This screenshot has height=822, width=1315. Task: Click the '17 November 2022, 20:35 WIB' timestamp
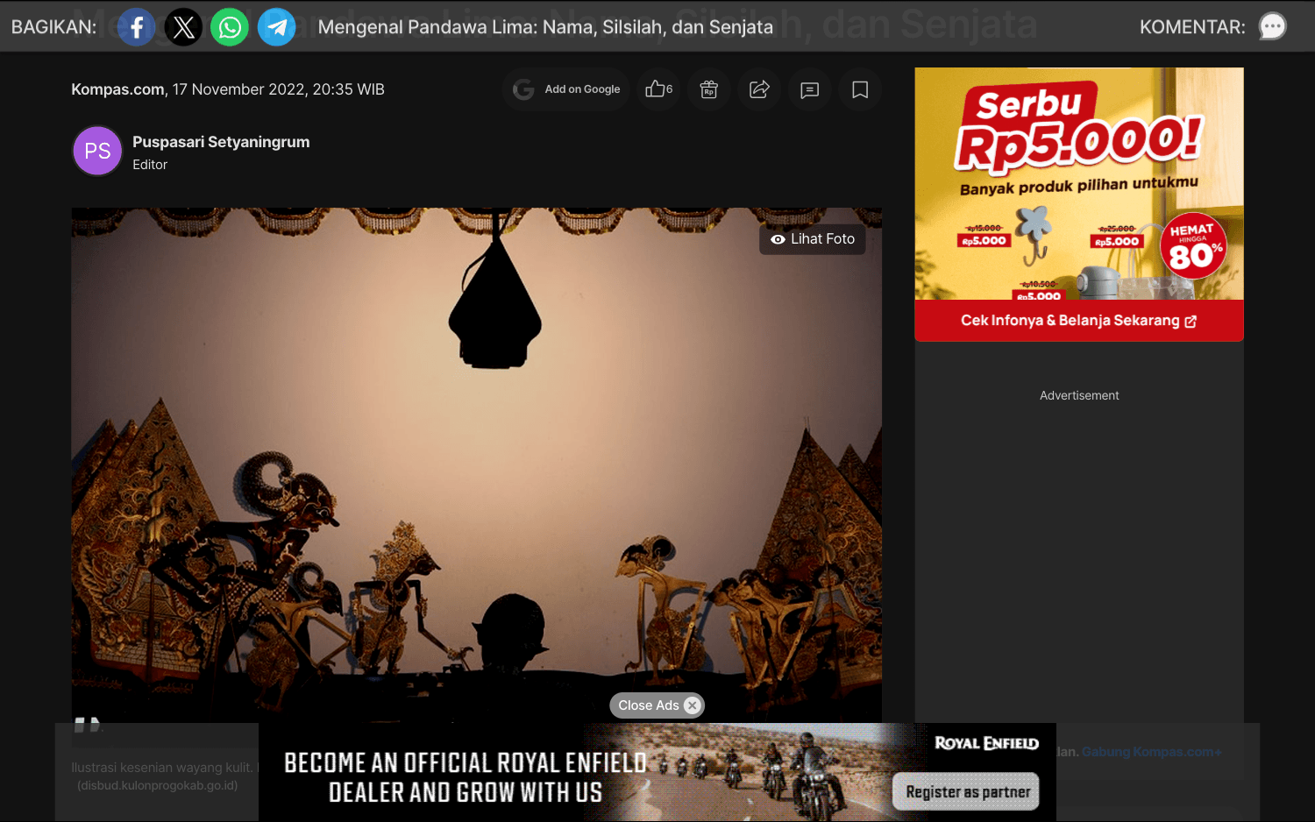coord(279,89)
